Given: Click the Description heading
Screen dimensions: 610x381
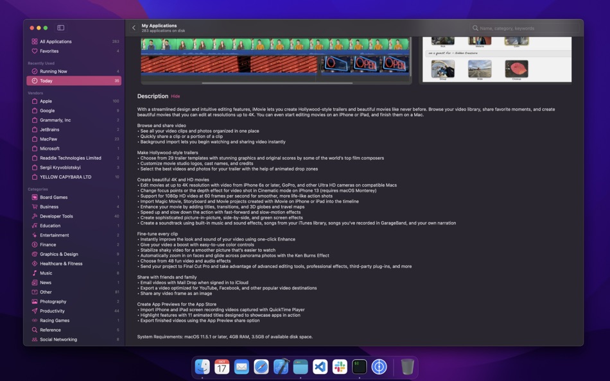Looking at the screenshot, I should [153, 96].
